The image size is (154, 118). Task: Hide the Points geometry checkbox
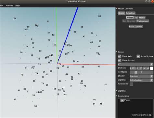point(122,100)
